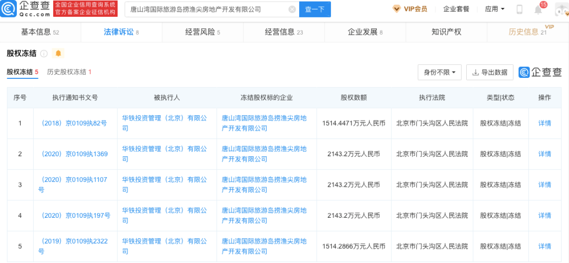Image resolution: width=569 pixels, height=263 pixels.
Task: Open 唐山湾国际旅游岛 company link in row 2
Action: 264,154
